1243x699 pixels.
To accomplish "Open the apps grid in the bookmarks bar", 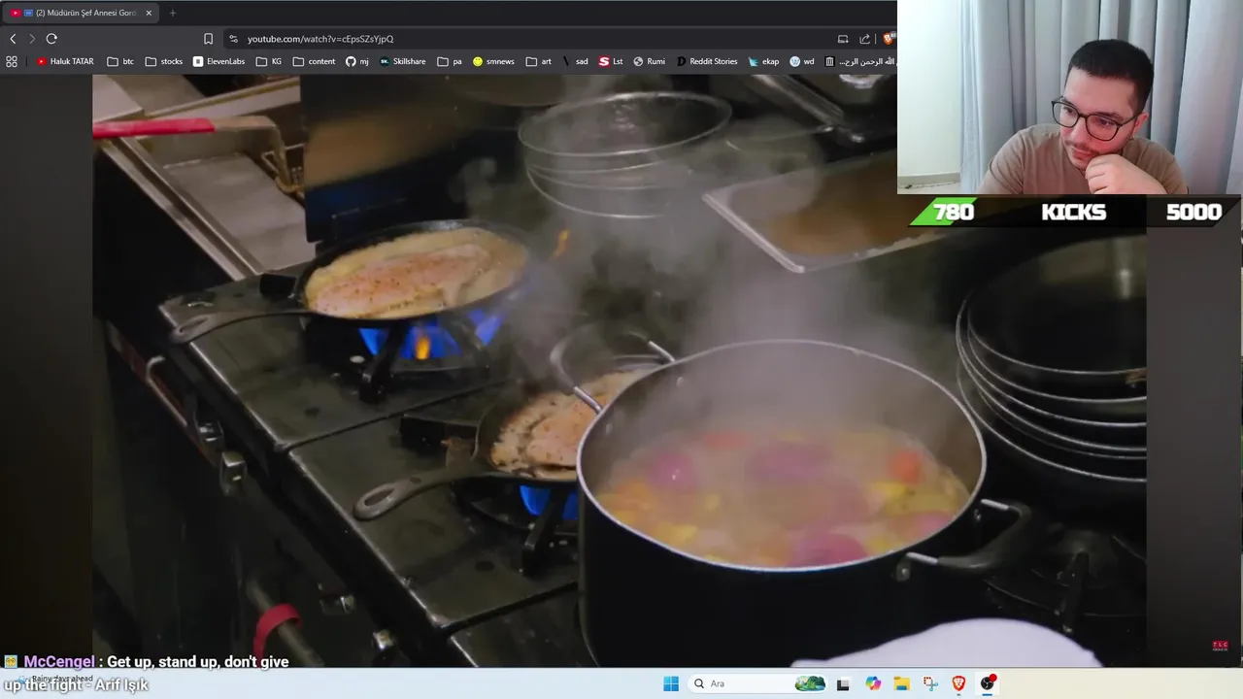I will pos(12,61).
